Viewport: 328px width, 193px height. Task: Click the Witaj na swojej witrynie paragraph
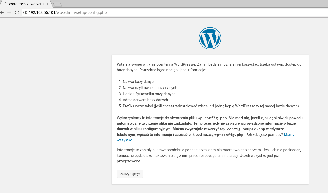(209, 67)
